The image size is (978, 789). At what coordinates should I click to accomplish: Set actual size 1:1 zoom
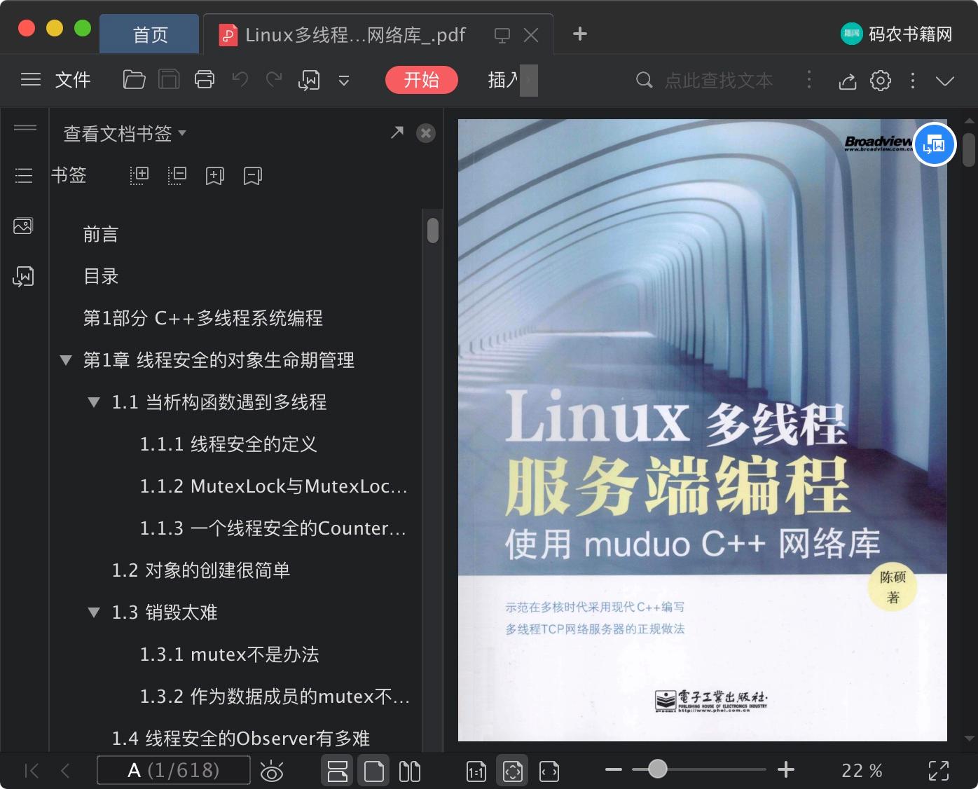tap(476, 771)
